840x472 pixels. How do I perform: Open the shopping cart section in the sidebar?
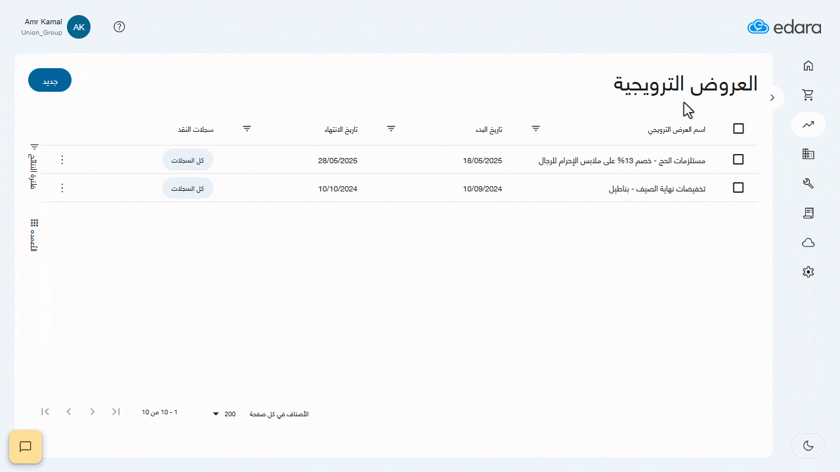(808, 95)
